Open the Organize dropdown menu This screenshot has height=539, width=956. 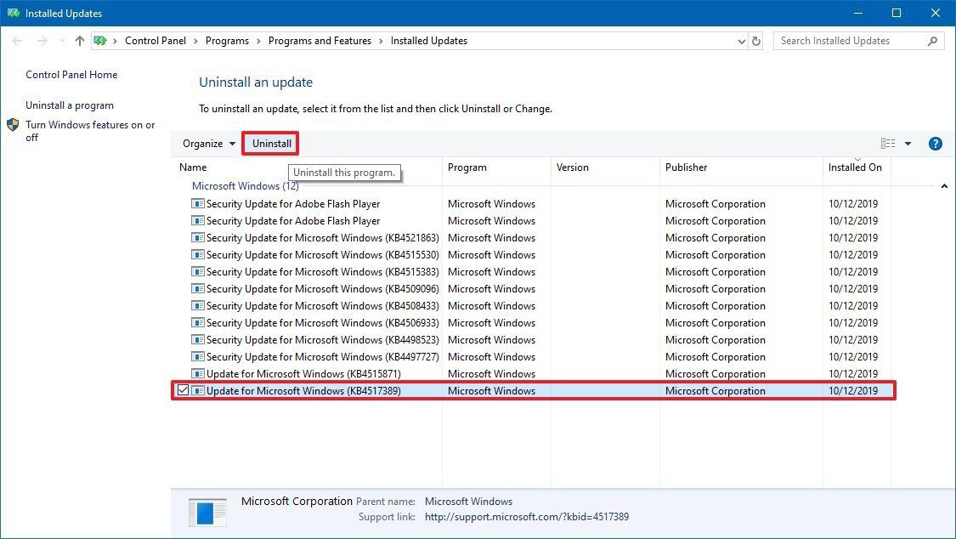point(209,144)
